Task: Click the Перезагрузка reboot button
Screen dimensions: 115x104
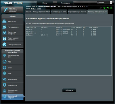Action: (65, 3)
